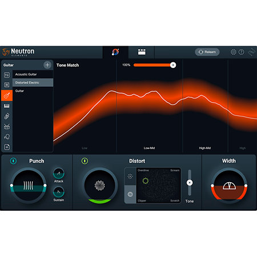Click the right handle on Width dial
Image resolution: width=257 pixels, height=257 pixels.
coord(246,186)
